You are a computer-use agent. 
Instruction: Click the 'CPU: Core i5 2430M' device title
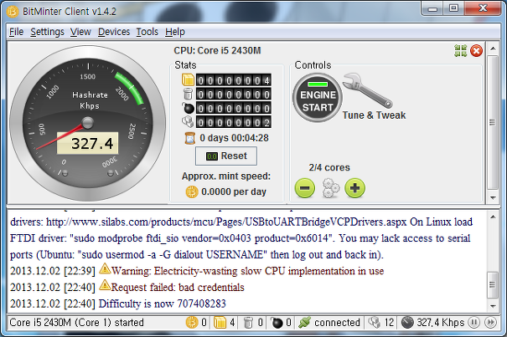(x=217, y=51)
